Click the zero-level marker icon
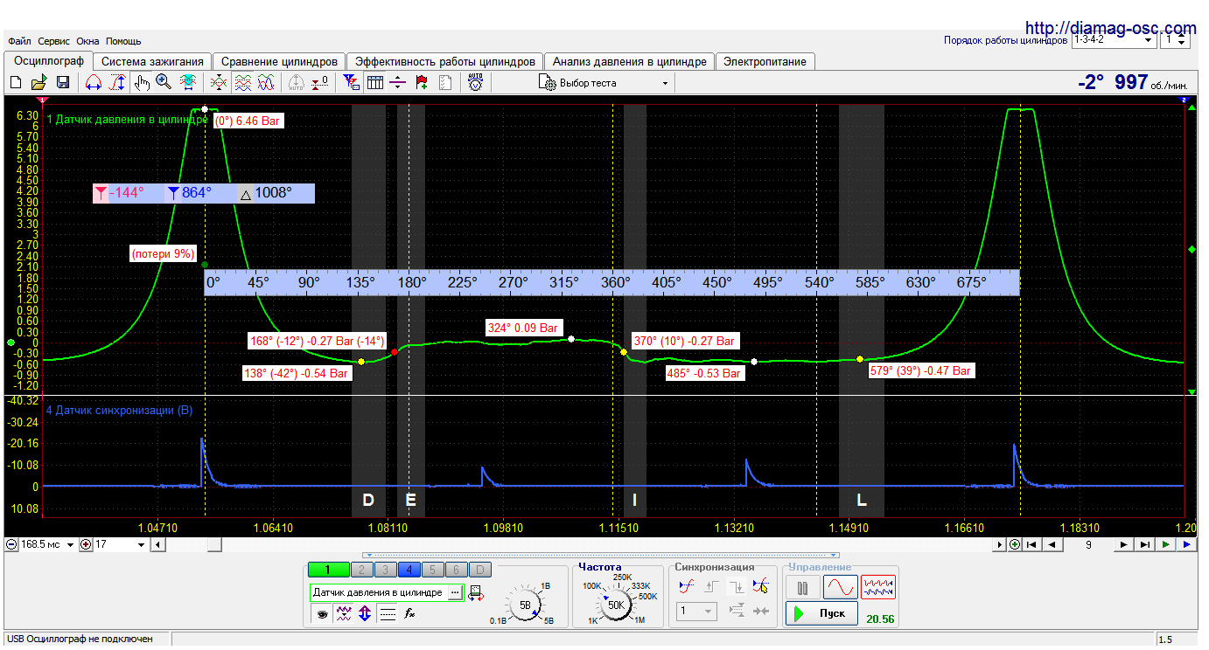This screenshot has height=650, width=1209. pyautogui.click(x=320, y=82)
